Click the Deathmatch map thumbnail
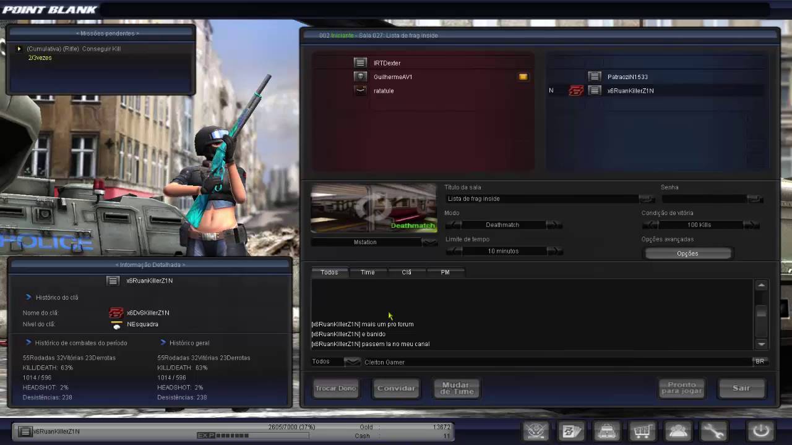The height and width of the screenshot is (445, 792). pyautogui.click(x=374, y=209)
